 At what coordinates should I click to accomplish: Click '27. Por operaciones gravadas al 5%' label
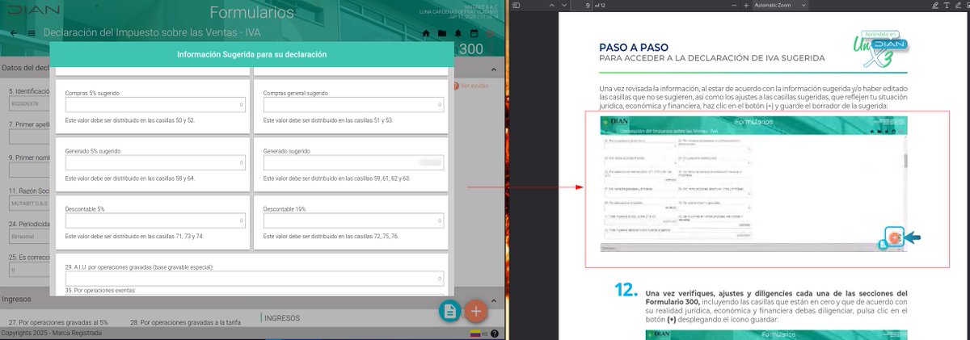(57, 322)
